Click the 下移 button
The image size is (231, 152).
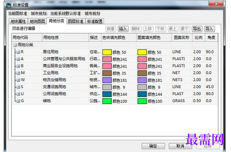click(161, 29)
